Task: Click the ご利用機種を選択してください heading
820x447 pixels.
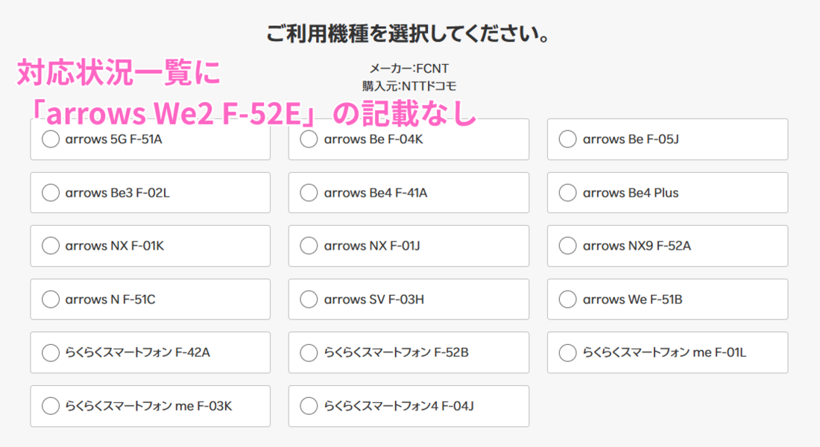Action: pyautogui.click(x=409, y=34)
